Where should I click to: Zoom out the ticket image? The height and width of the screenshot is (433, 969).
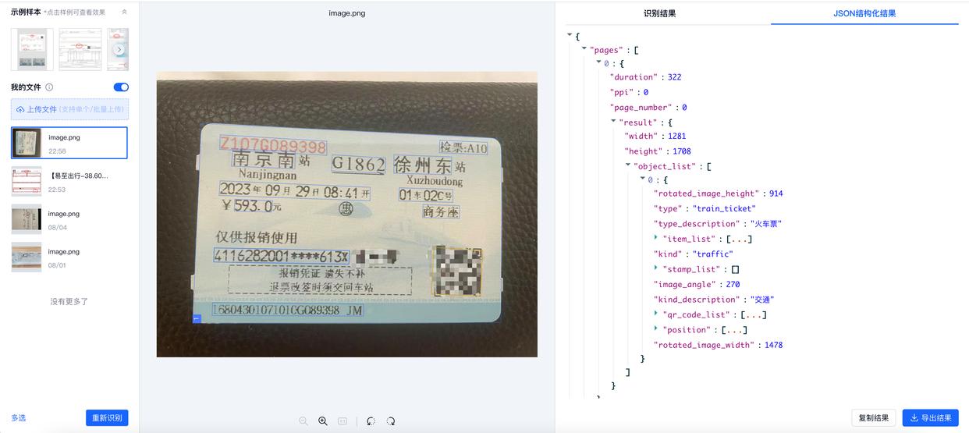[303, 421]
